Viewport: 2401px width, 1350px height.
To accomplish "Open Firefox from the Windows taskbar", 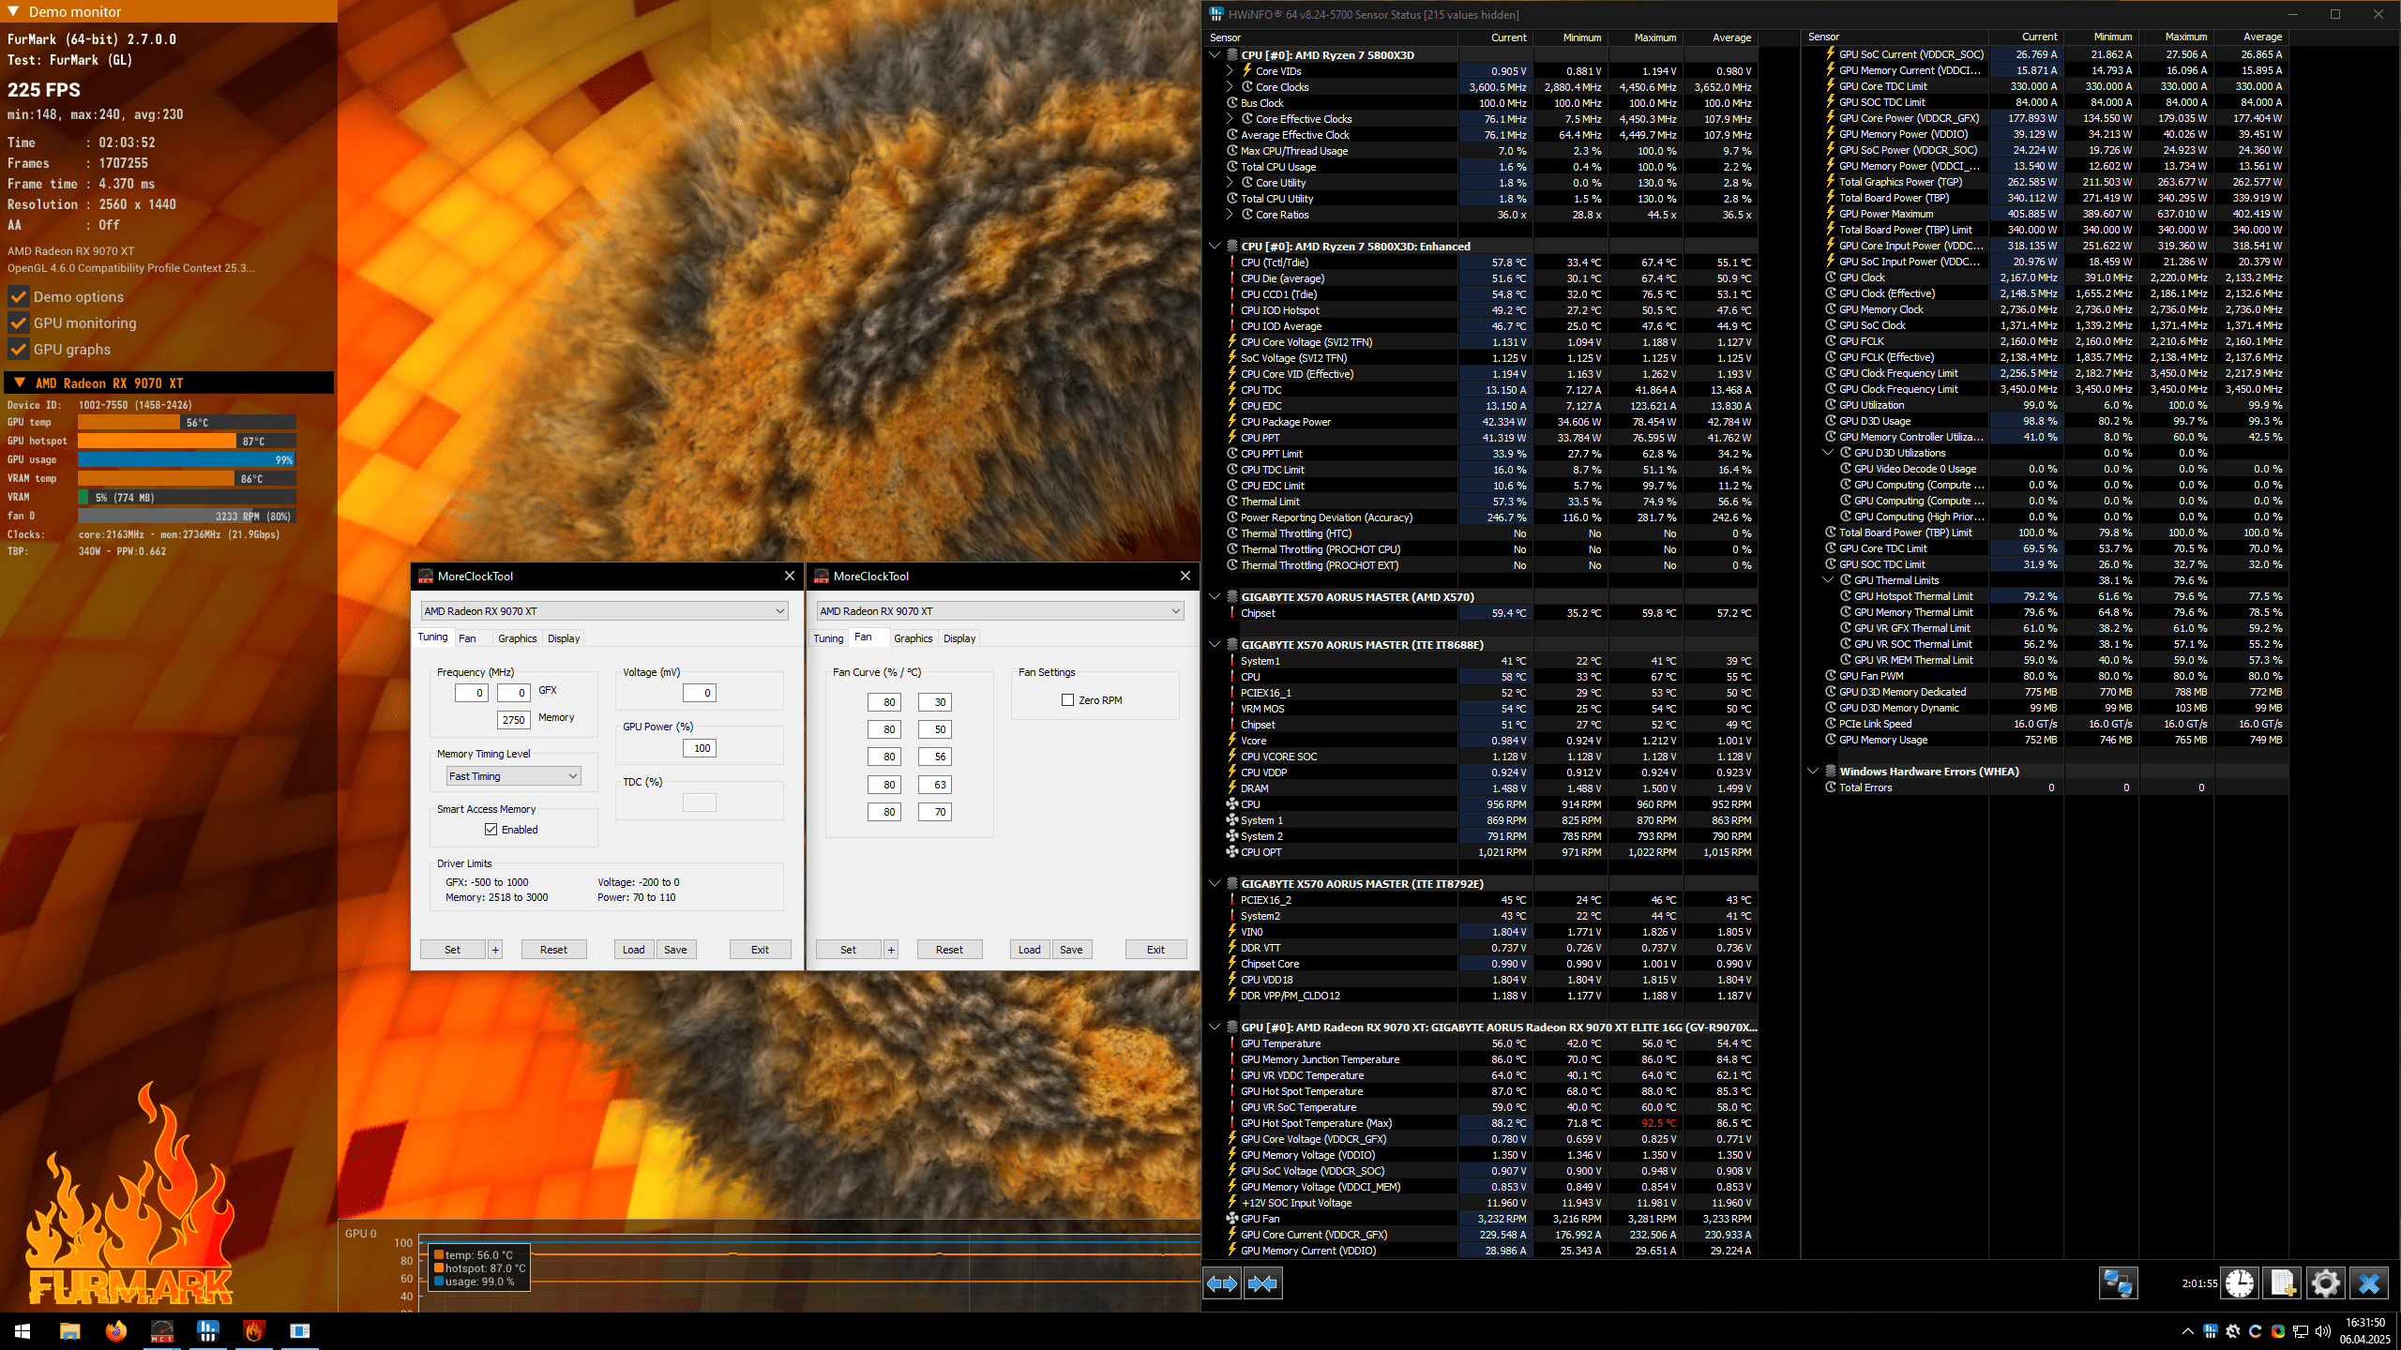I will (x=115, y=1331).
